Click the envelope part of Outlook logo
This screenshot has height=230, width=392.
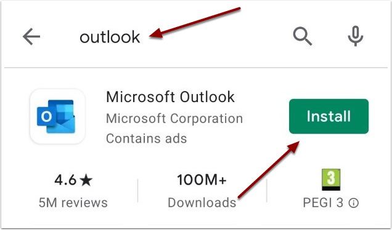61,124
